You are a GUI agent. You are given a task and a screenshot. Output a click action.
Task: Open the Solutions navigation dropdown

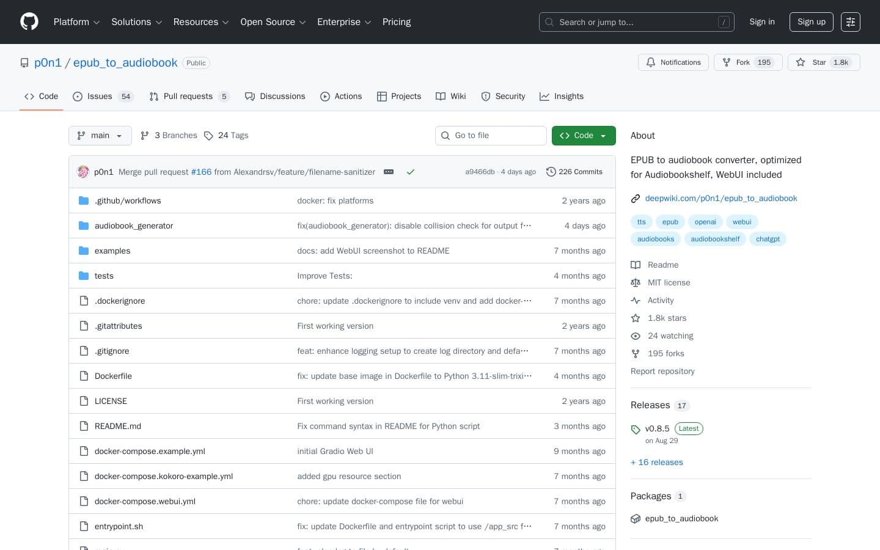[x=136, y=22]
